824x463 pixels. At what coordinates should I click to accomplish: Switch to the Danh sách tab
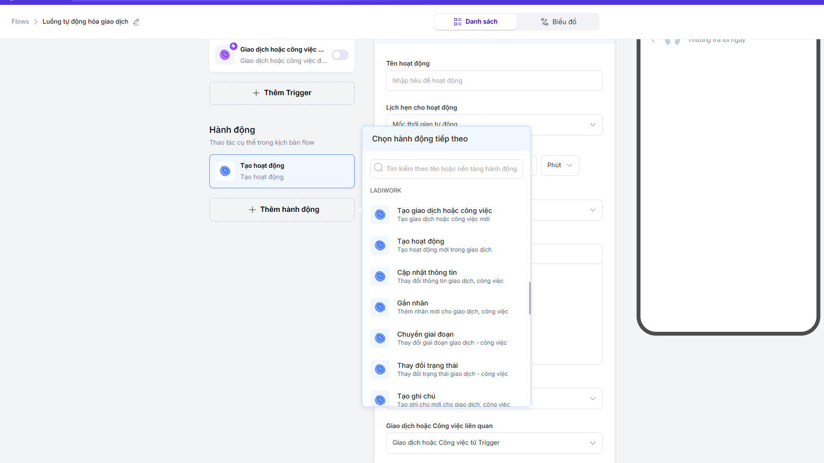point(475,22)
